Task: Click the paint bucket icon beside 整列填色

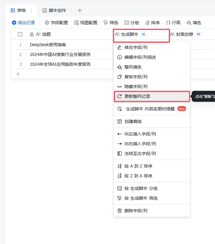Action: pos(119,67)
